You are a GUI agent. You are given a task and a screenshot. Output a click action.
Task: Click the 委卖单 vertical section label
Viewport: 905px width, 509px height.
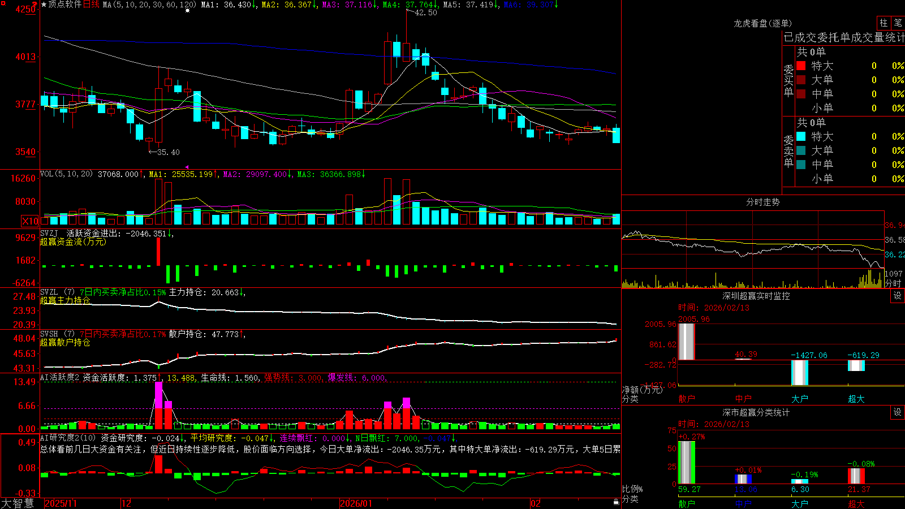click(788, 151)
